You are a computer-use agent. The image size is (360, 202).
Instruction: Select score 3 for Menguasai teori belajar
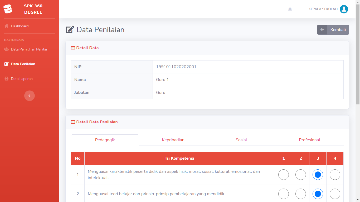[x=318, y=194]
